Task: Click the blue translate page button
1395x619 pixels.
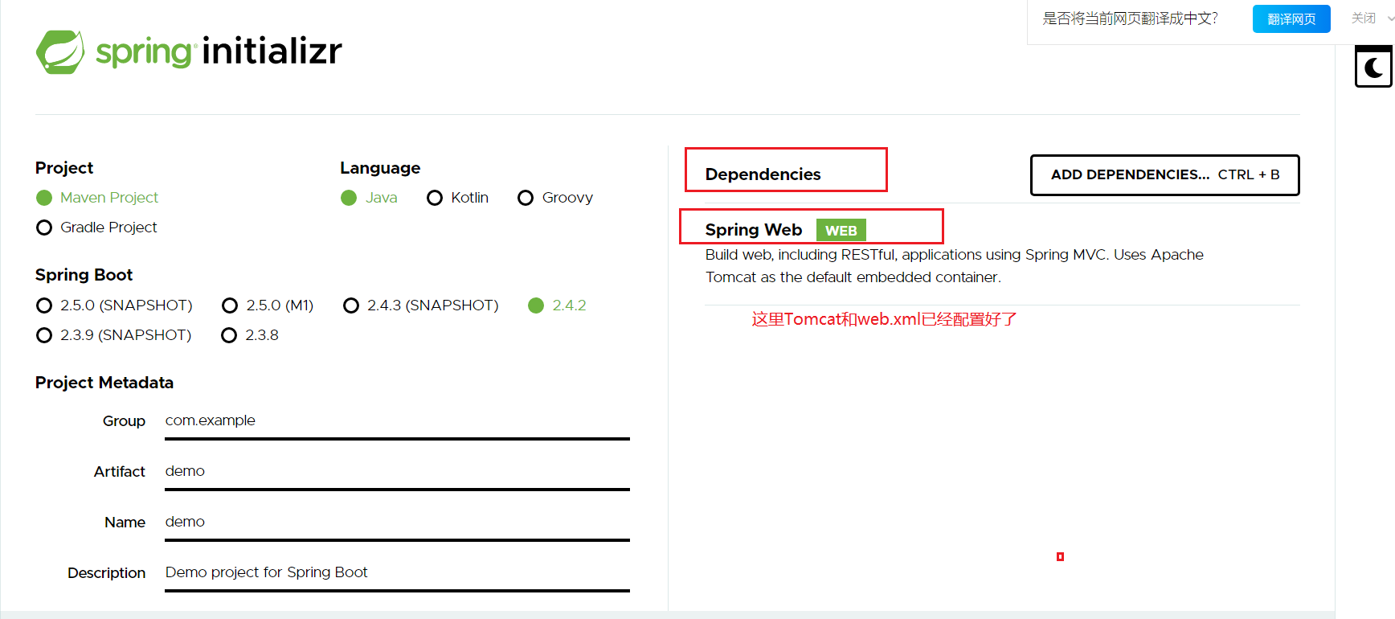Action: [1291, 18]
